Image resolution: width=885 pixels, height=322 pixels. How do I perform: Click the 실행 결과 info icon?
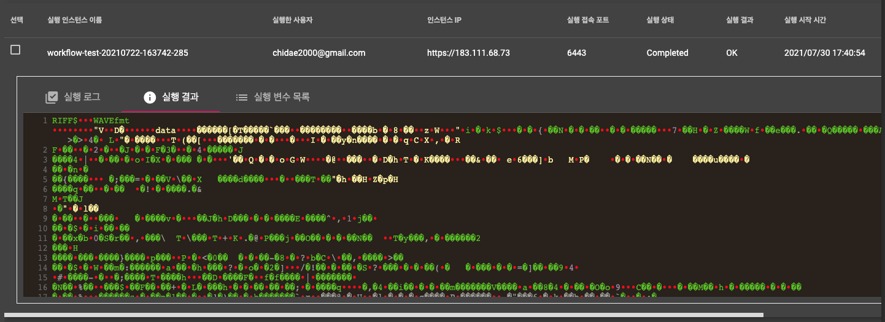pyautogui.click(x=149, y=97)
